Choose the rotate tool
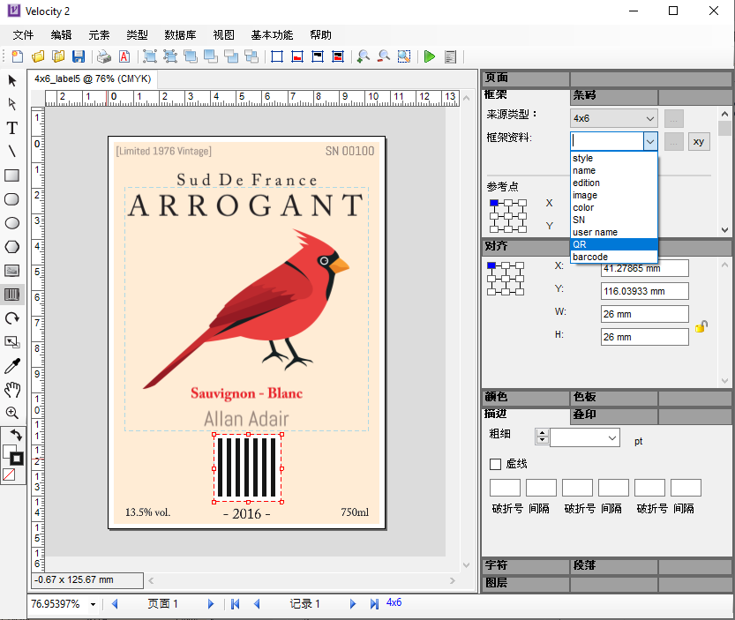 pyautogui.click(x=12, y=318)
